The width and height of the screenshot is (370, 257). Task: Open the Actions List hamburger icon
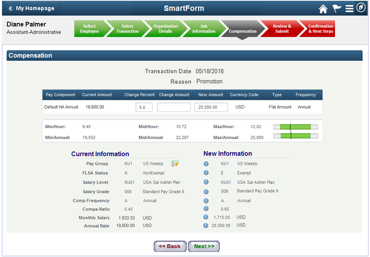point(349,8)
